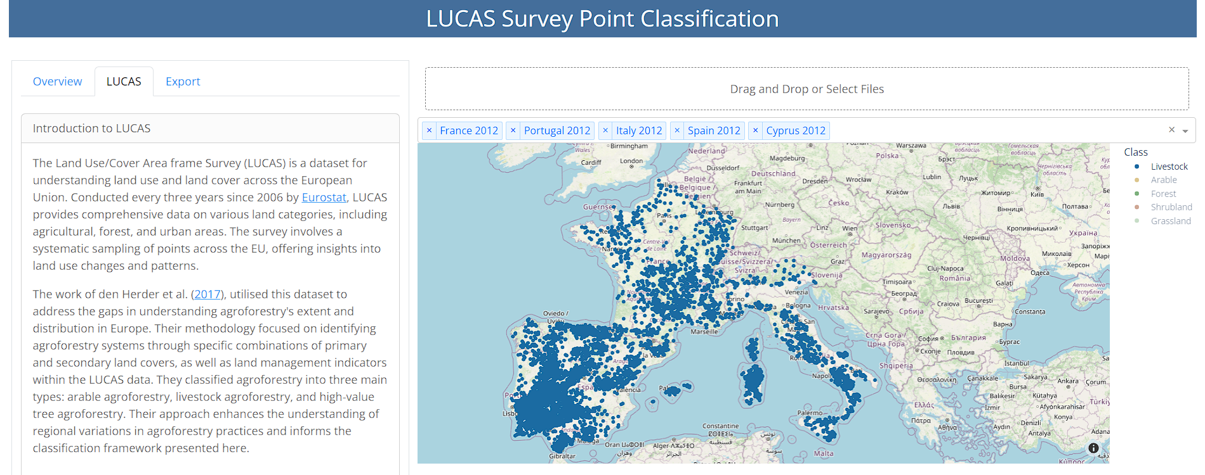Open the Eurostat link

coord(324,198)
